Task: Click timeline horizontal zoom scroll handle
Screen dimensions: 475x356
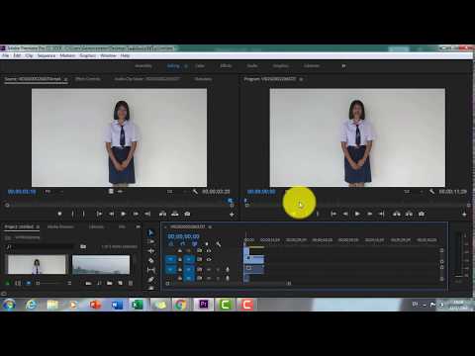Action: [x=289, y=283]
